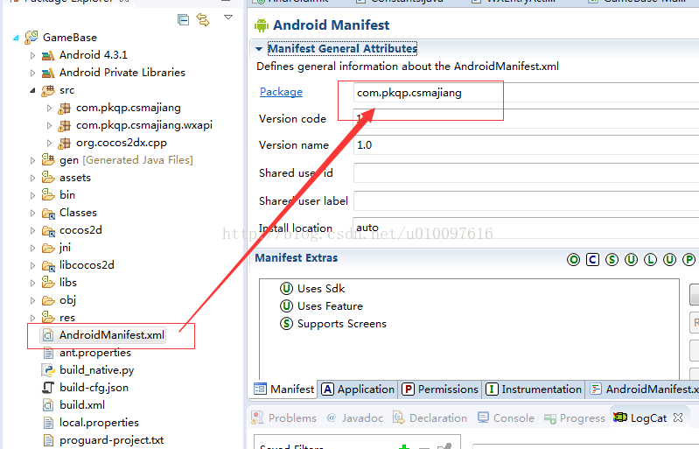Click the Shared user label field
699x449 pixels.
pos(526,200)
